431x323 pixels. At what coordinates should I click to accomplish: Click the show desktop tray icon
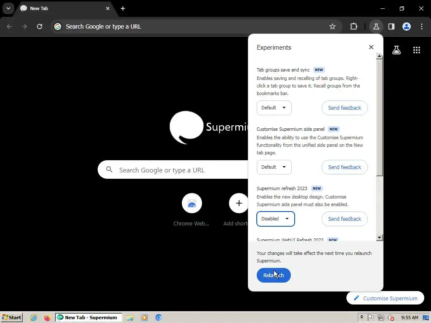(426, 318)
